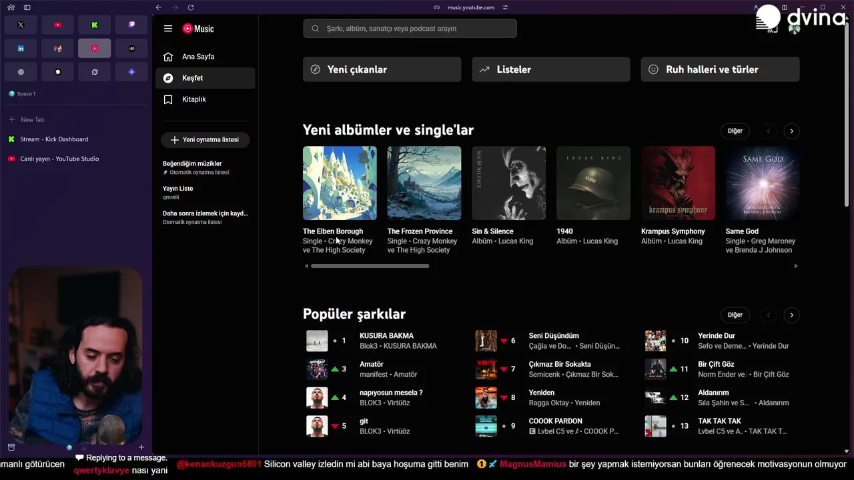The image size is (854, 480).
Task: Open the Gmail pinned tab
Action: pyautogui.click(x=57, y=49)
